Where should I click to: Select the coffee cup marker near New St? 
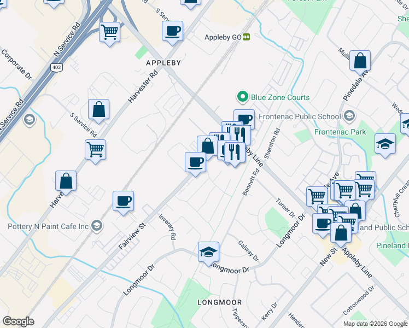pos(322,224)
